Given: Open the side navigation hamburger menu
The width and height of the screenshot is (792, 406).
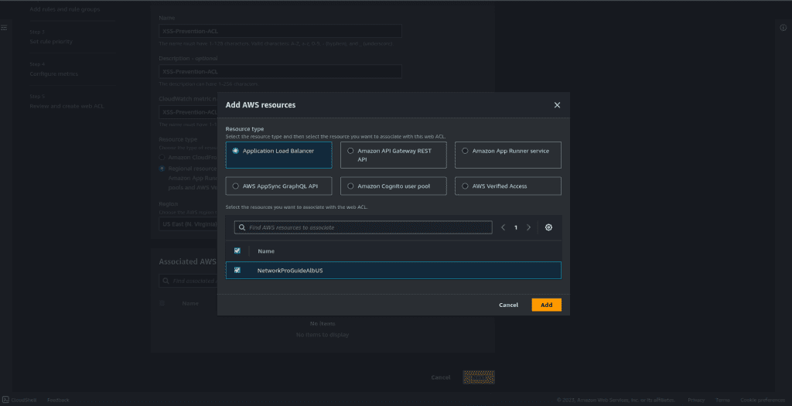Looking at the screenshot, I should pyautogui.click(x=4, y=27).
